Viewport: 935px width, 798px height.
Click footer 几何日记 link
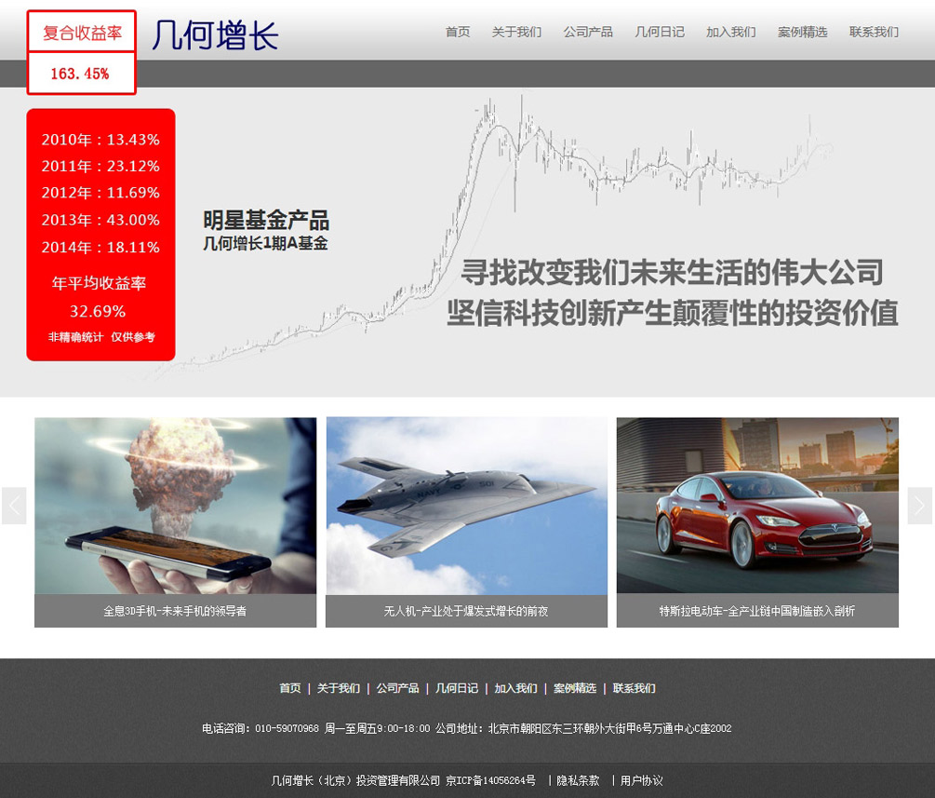pos(457,688)
